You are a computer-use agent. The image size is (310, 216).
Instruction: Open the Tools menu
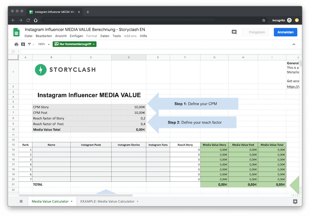click(117, 36)
